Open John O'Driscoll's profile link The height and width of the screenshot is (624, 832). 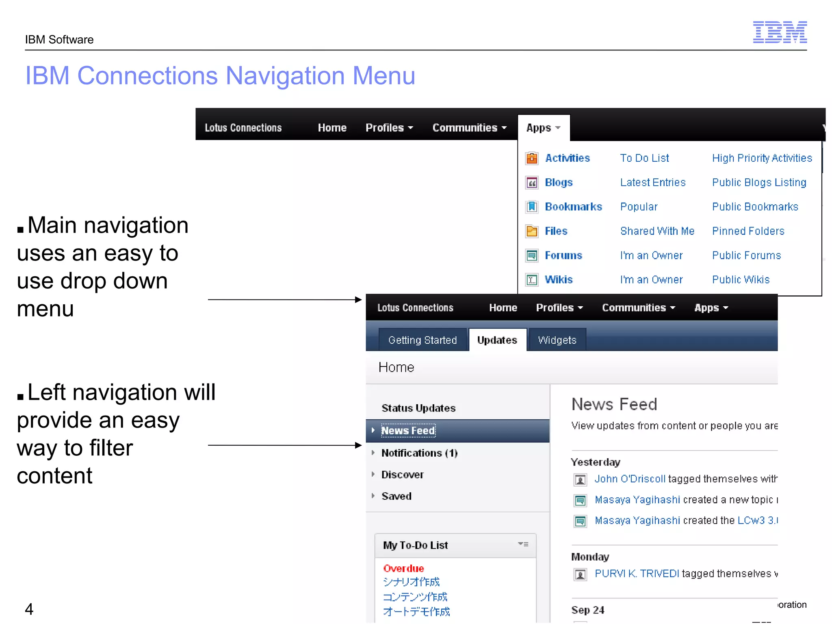(x=630, y=479)
